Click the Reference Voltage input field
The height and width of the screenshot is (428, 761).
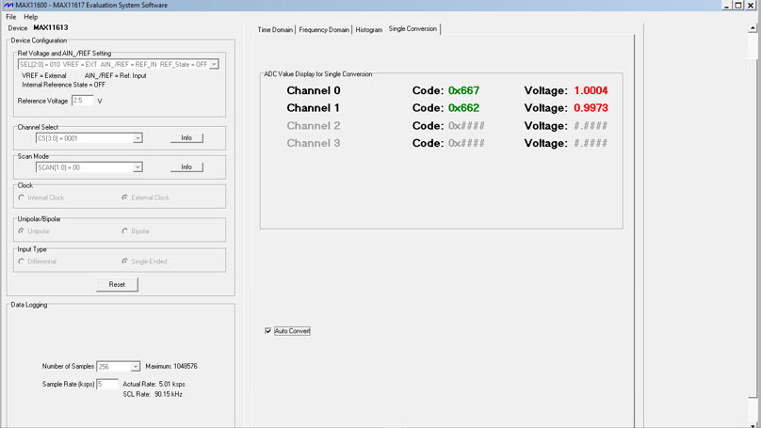tap(83, 101)
